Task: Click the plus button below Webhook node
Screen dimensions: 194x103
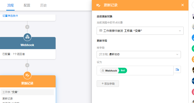Action: pos(27,65)
